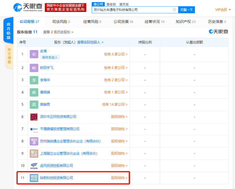Open shareholder 高赫男 profile link

(x=45, y=105)
